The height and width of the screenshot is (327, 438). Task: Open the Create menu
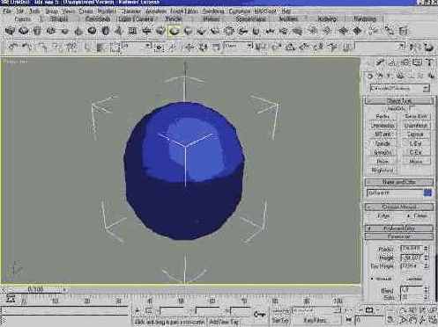tap(85, 11)
